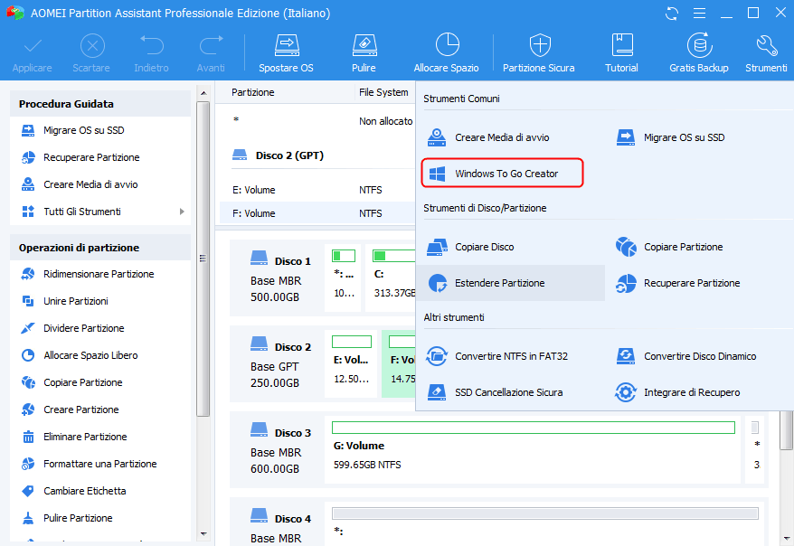The width and height of the screenshot is (794, 546).
Task: Open the Strumenti wrench menu
Action: [767, 53]
